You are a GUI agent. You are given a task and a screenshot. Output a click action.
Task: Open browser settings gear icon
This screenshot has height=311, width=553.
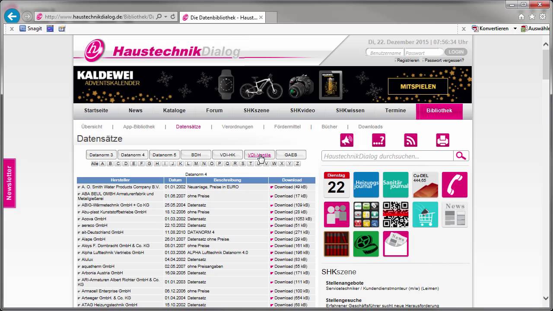tap(543, 17)
